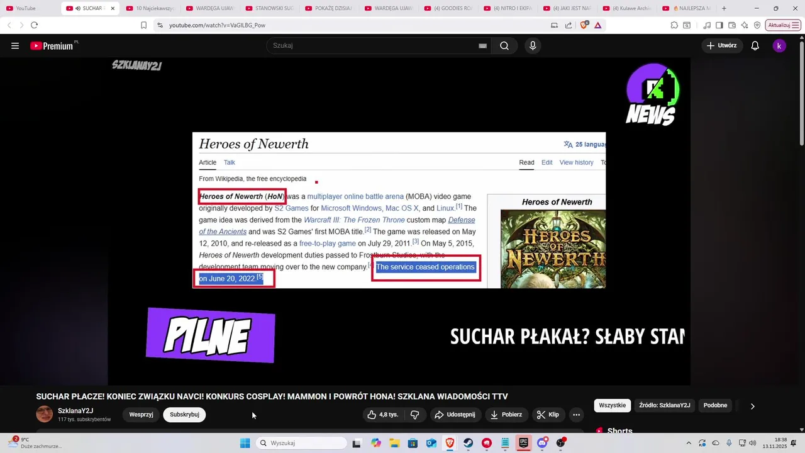Reload the page with browser refresh icon

click(x=34, y=25)
